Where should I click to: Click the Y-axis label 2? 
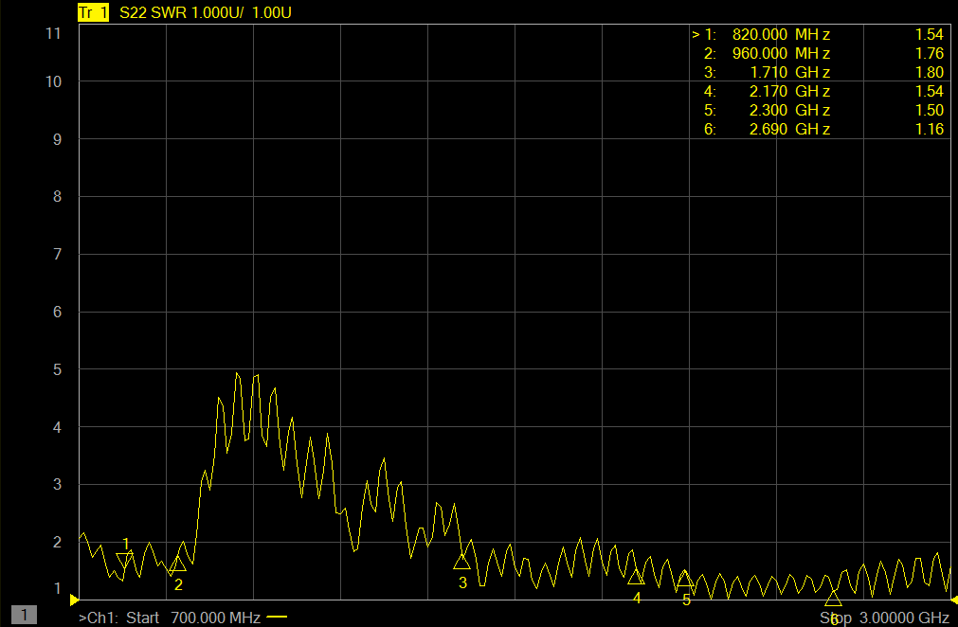pyautogui.click(x=58, y=542)
